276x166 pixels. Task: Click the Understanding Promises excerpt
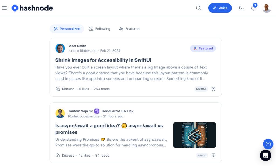[x=111, y=142]
